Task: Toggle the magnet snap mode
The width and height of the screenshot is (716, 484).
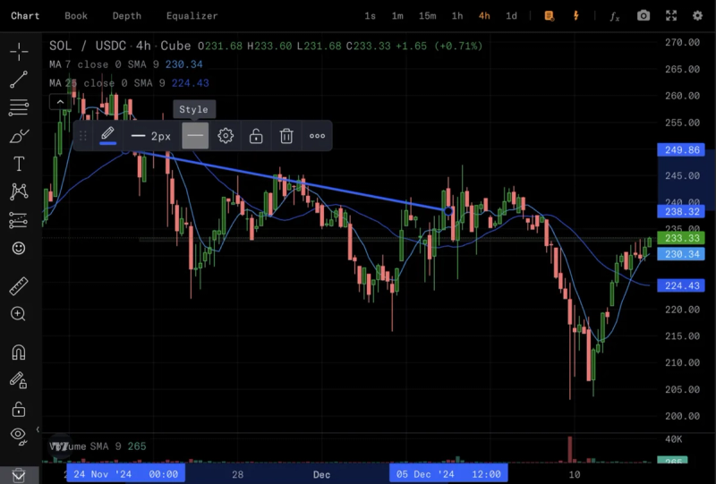Action: coord(19,352)
